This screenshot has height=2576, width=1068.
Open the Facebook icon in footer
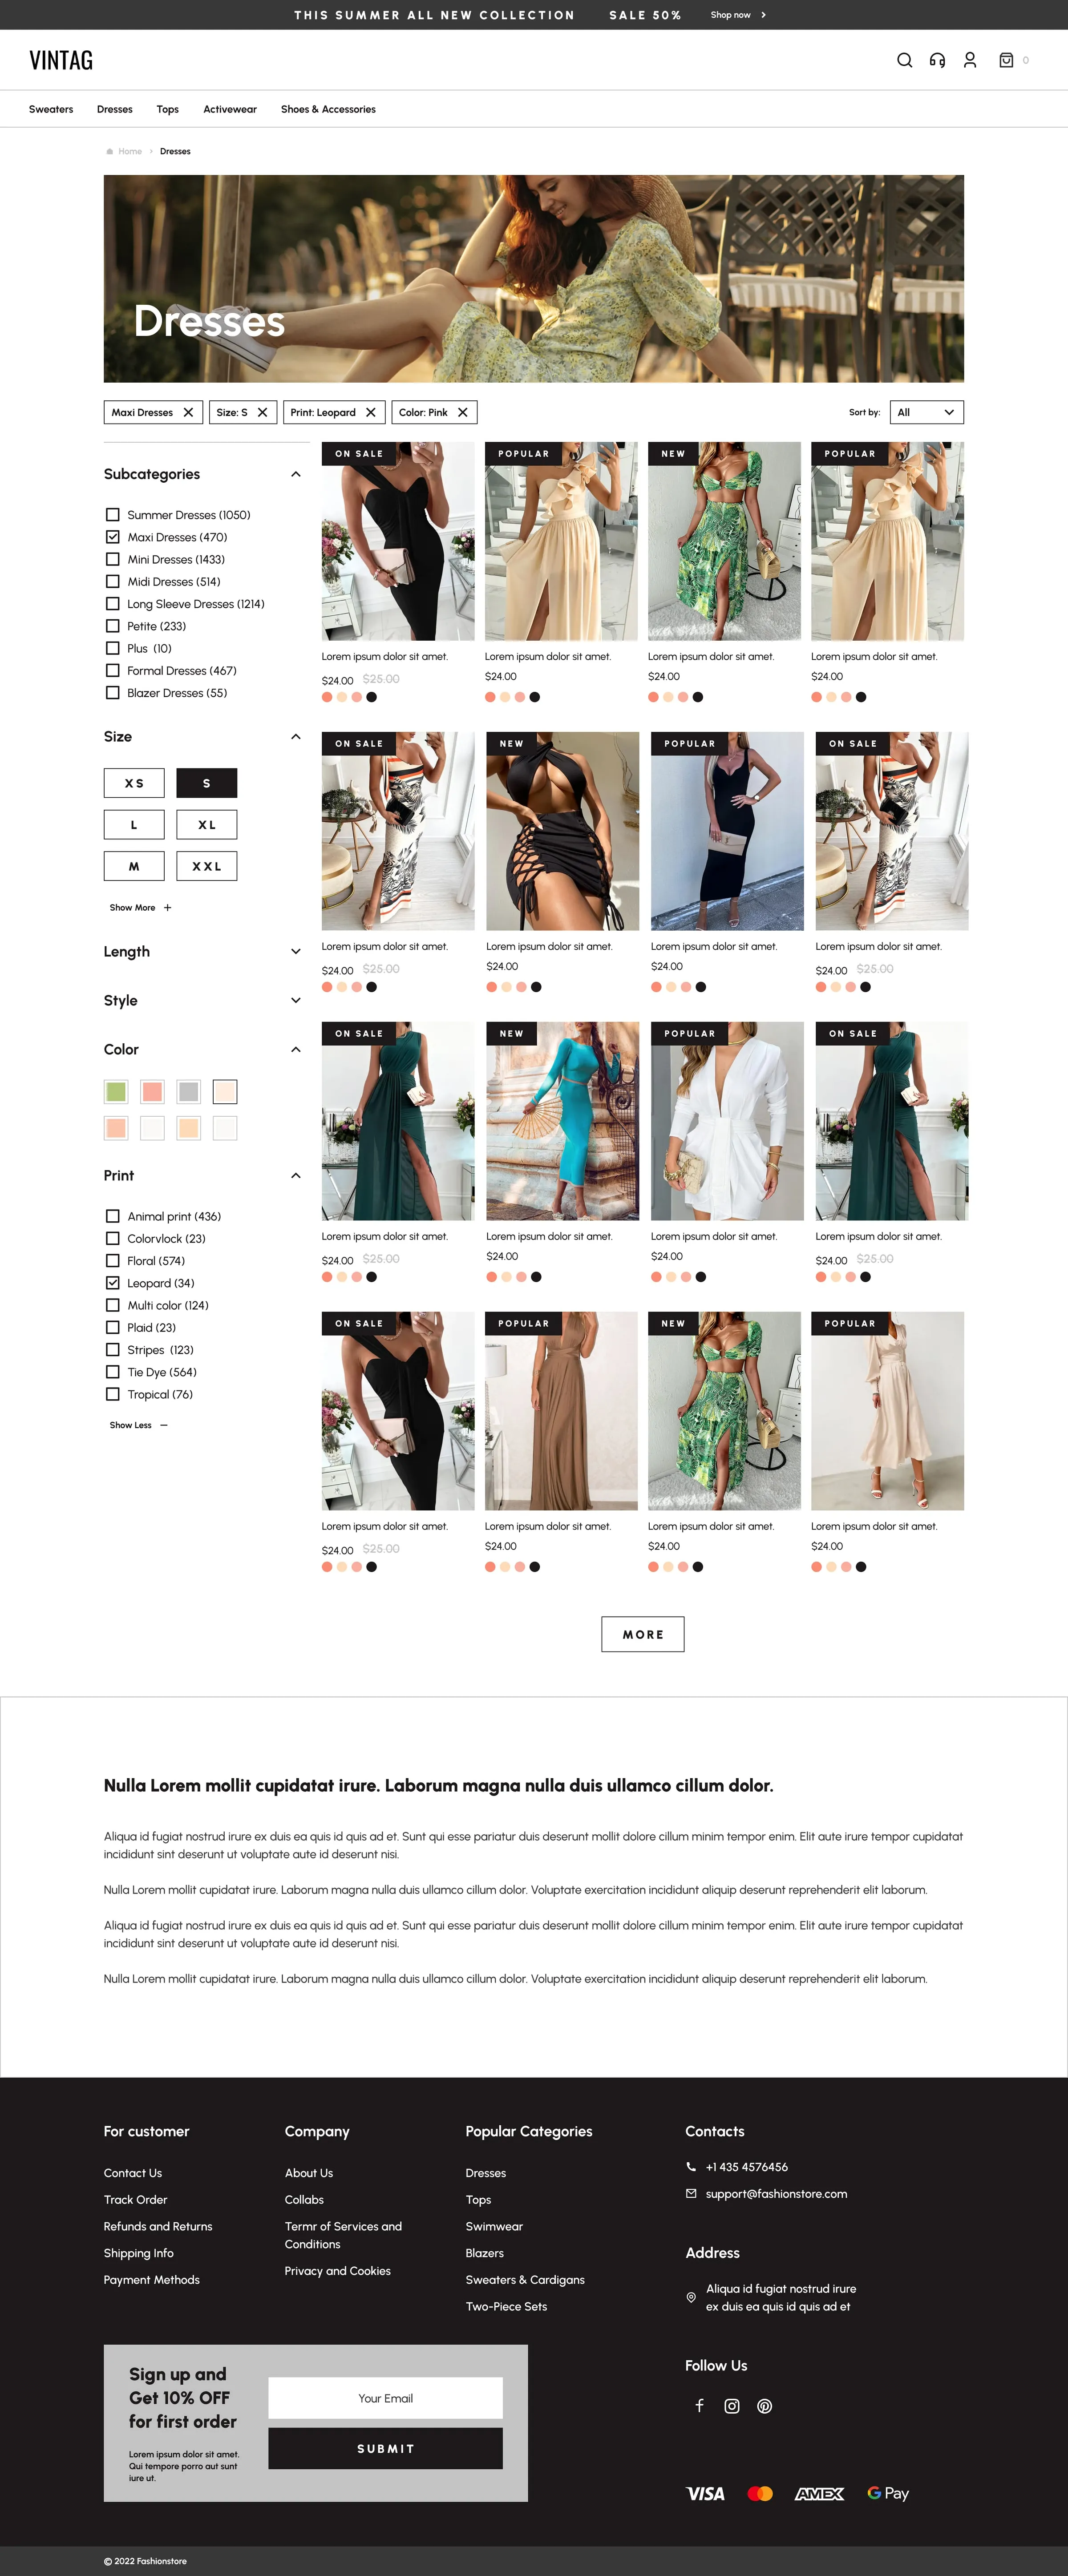tap(700, 2405)
